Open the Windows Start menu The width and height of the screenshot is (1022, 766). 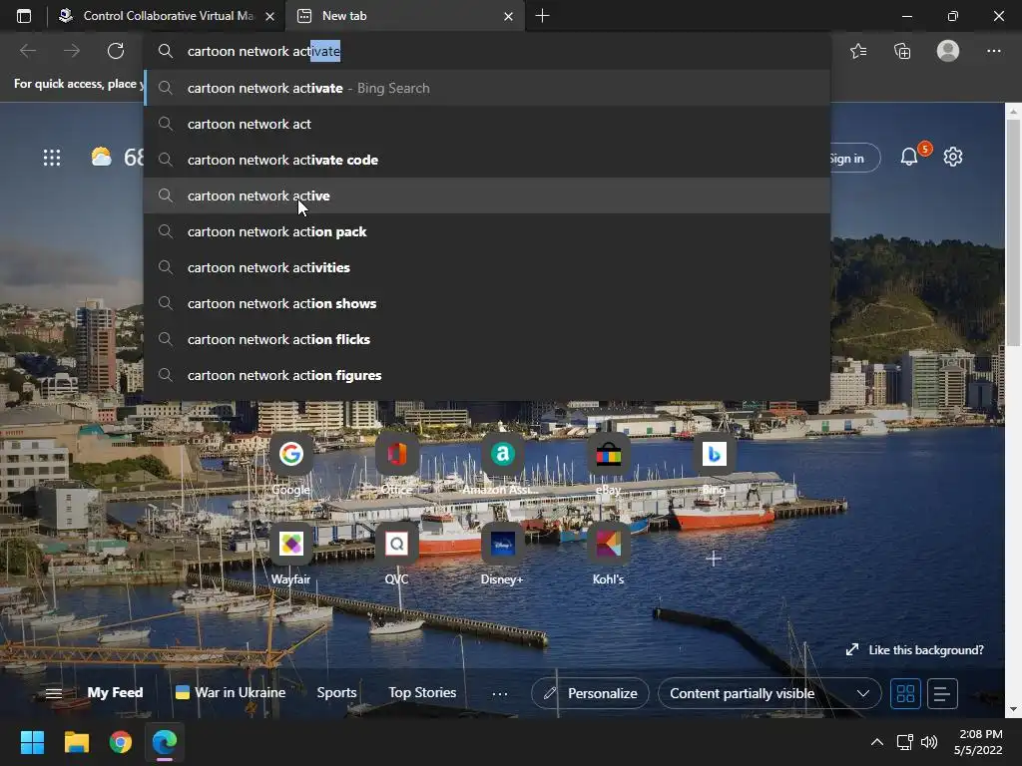32,742
